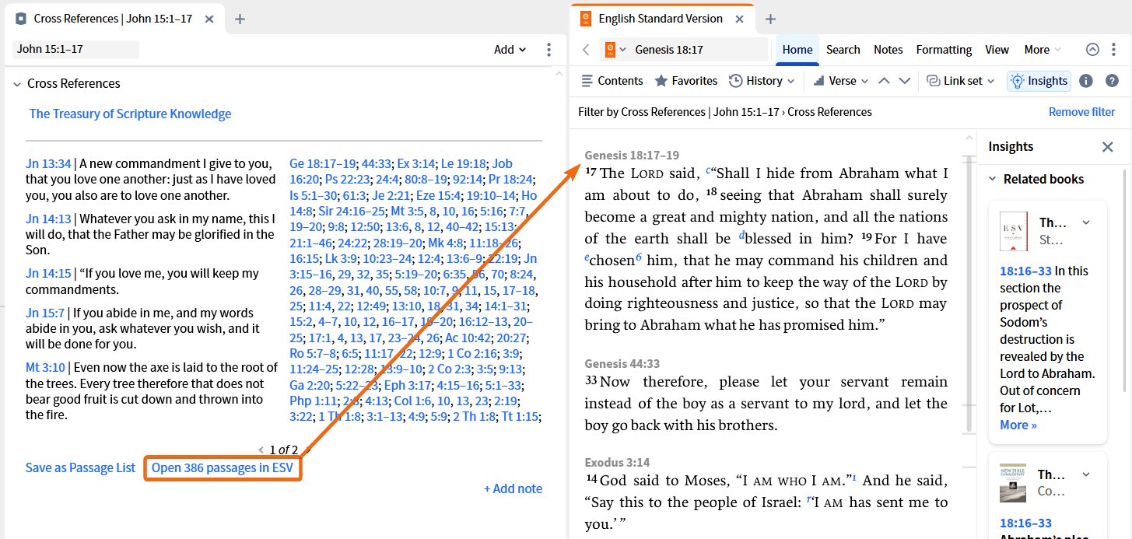The width and height of the screenshot is (1132, 539).
Task: Open the More ribbon dropdown
Action: click(1043, 50)
